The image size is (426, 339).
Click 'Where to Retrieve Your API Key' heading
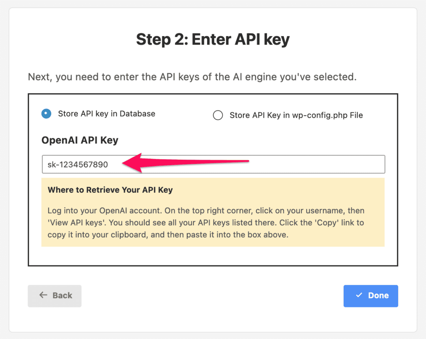(110, 190)
